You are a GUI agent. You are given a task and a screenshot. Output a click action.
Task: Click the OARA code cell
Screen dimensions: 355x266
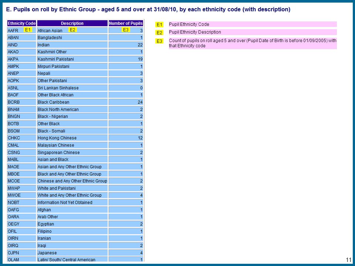21,216
